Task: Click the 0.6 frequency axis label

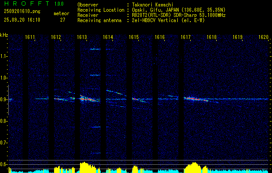Action: pyautogui.click(x=3, y=164)
